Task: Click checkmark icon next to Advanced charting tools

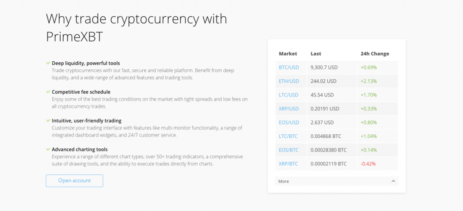Action: pyautogui.click(x=48, y=149)
